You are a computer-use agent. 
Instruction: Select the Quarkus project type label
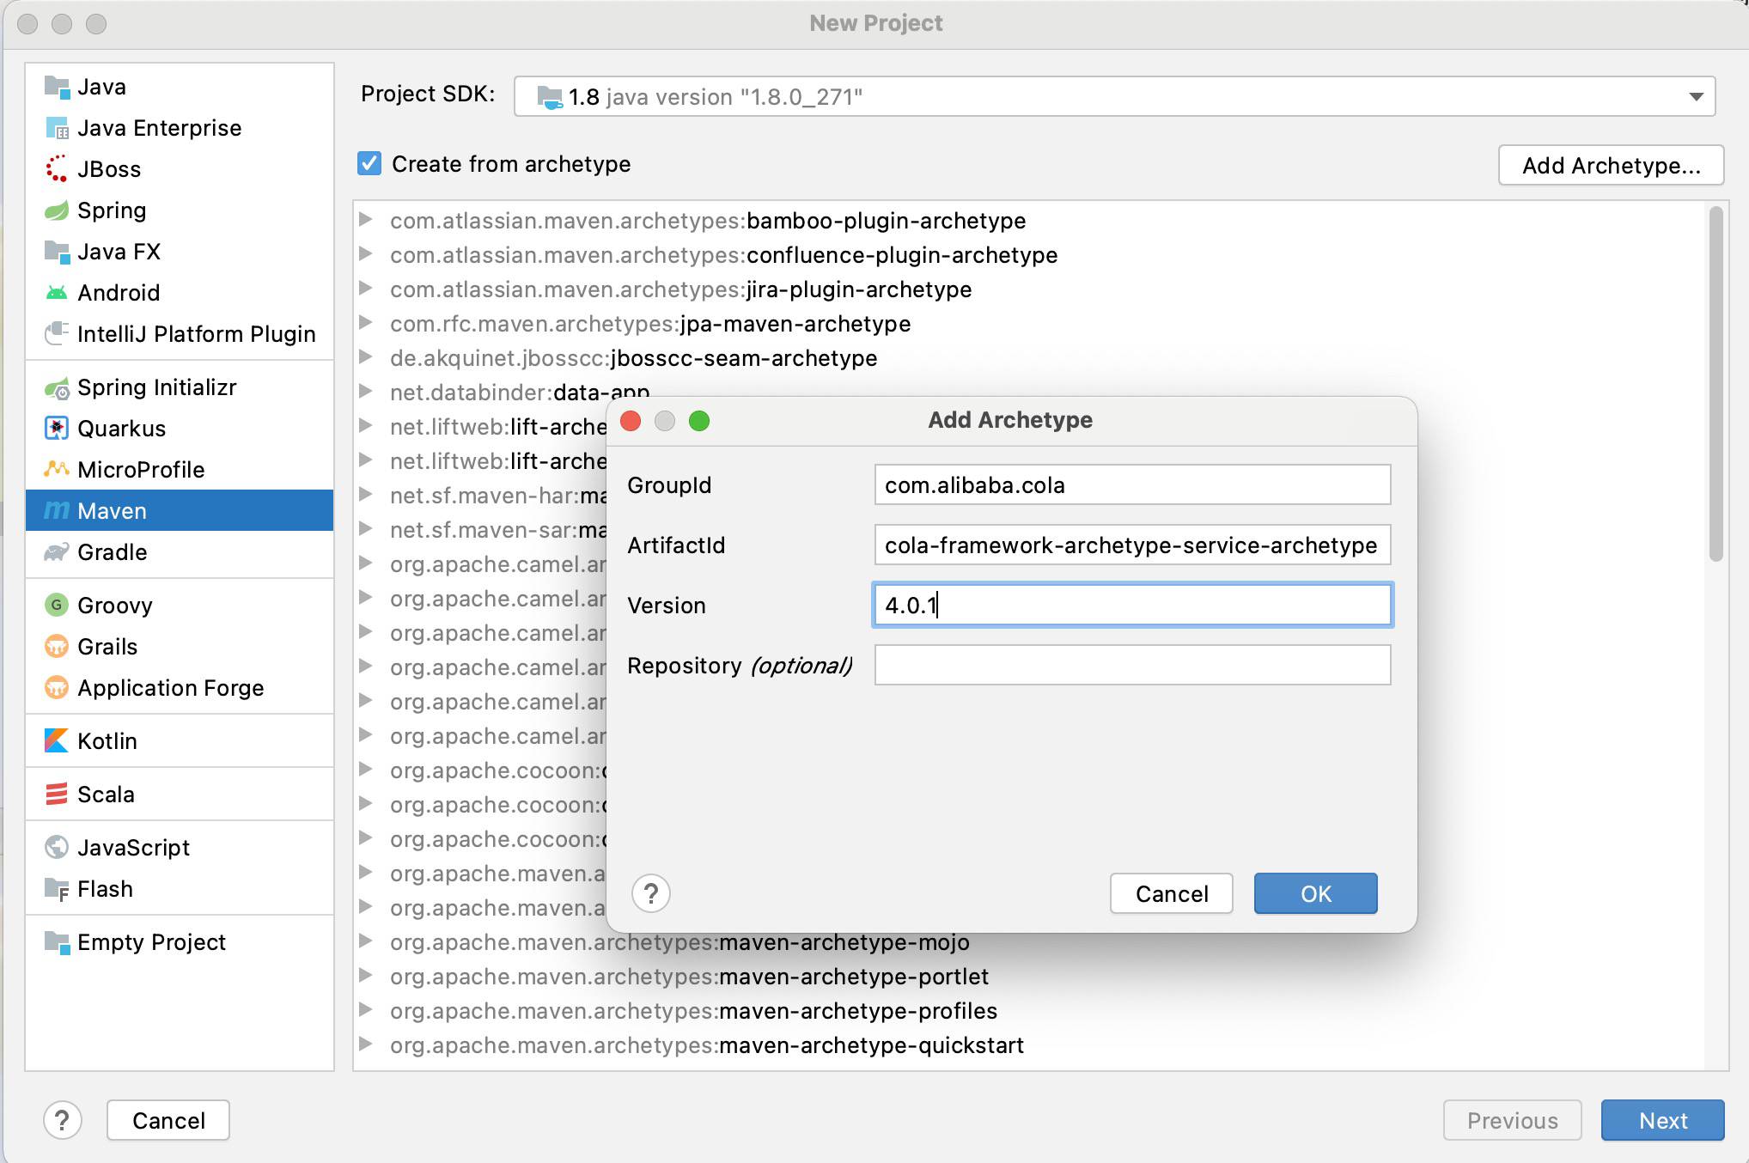(122, 429)
